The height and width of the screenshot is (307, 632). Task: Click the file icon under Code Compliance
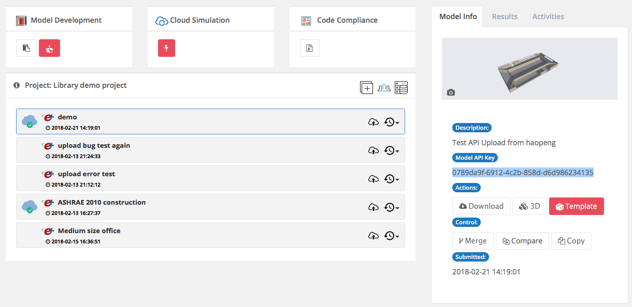309,48
